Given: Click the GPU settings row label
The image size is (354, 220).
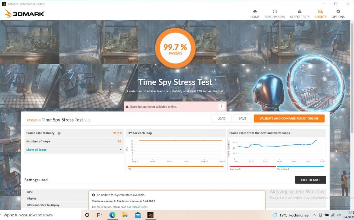Looking at the screenshot, I should click(30, 192).
